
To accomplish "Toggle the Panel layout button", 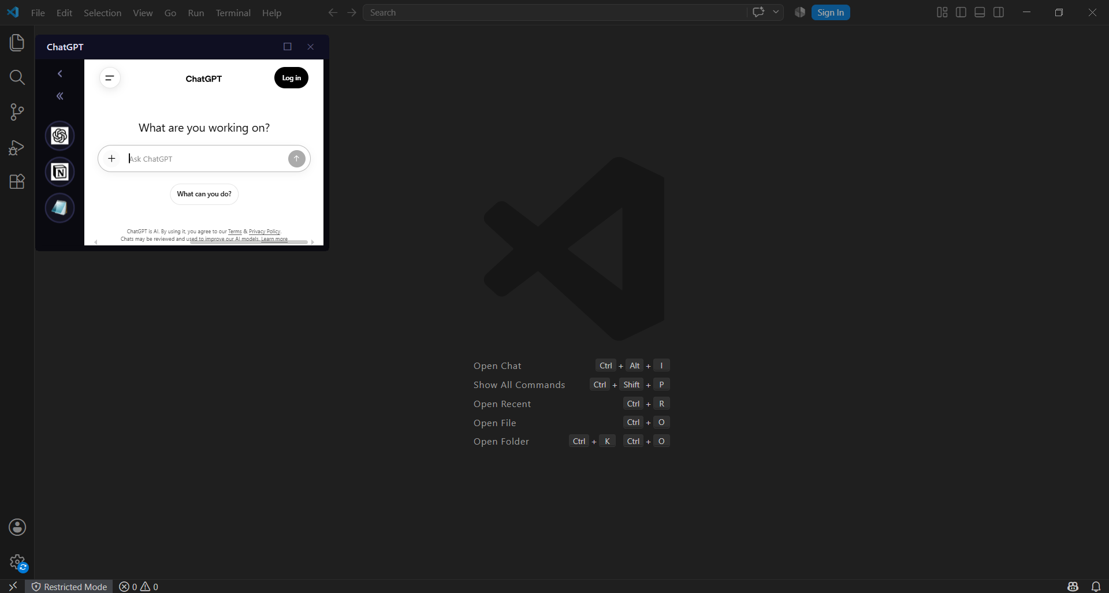I will 980,12.
